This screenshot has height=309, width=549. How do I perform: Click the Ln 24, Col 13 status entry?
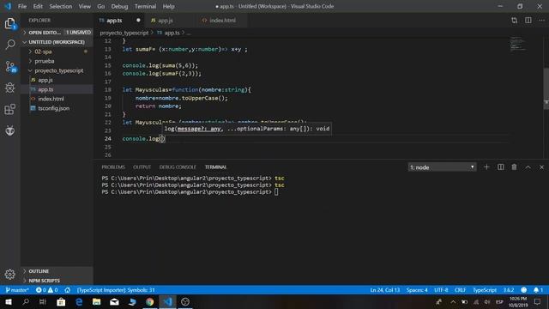[385, 290]
